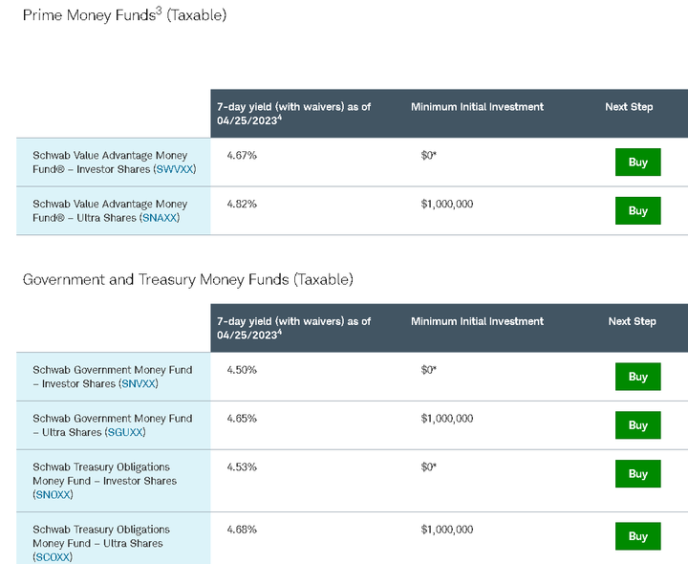Buy Schwab Government Money Fund Ultra Shares
This screenshot has width=688, height=564.
coord(637,424)
